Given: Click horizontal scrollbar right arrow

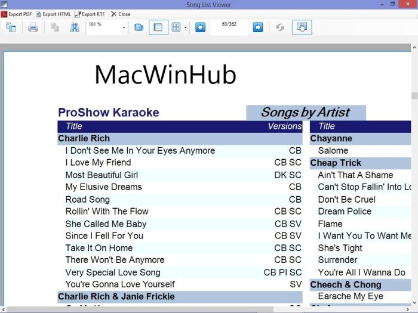Looking at the screenshot, I should pyautogui.click(x=408, y=309).
